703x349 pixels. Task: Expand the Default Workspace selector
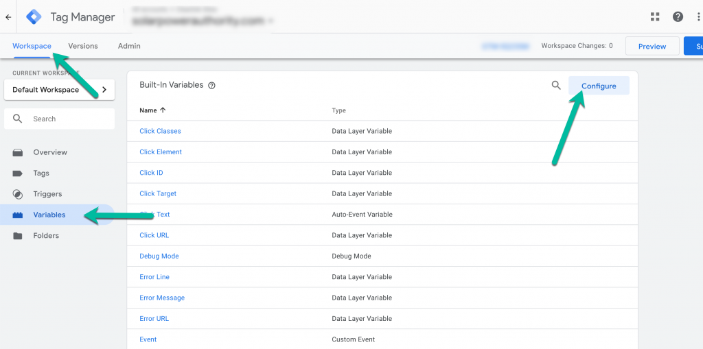pos(59,90)
